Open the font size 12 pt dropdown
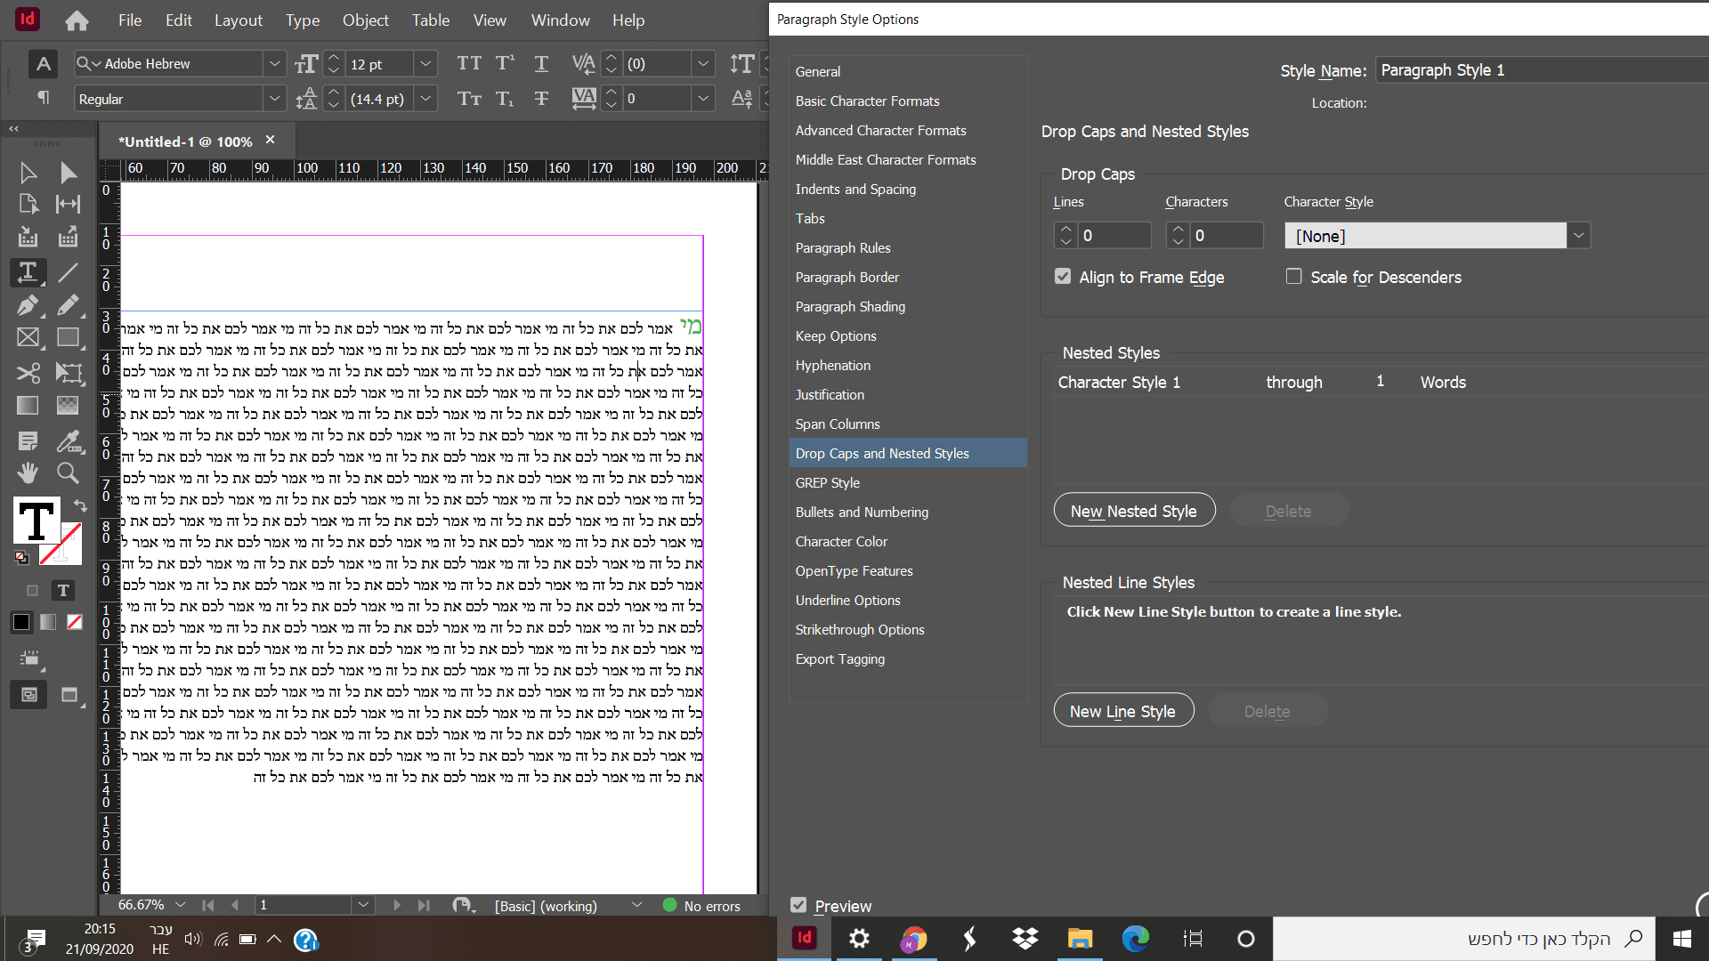Viewport: 1709px width, 961px height. pos(425,63)
